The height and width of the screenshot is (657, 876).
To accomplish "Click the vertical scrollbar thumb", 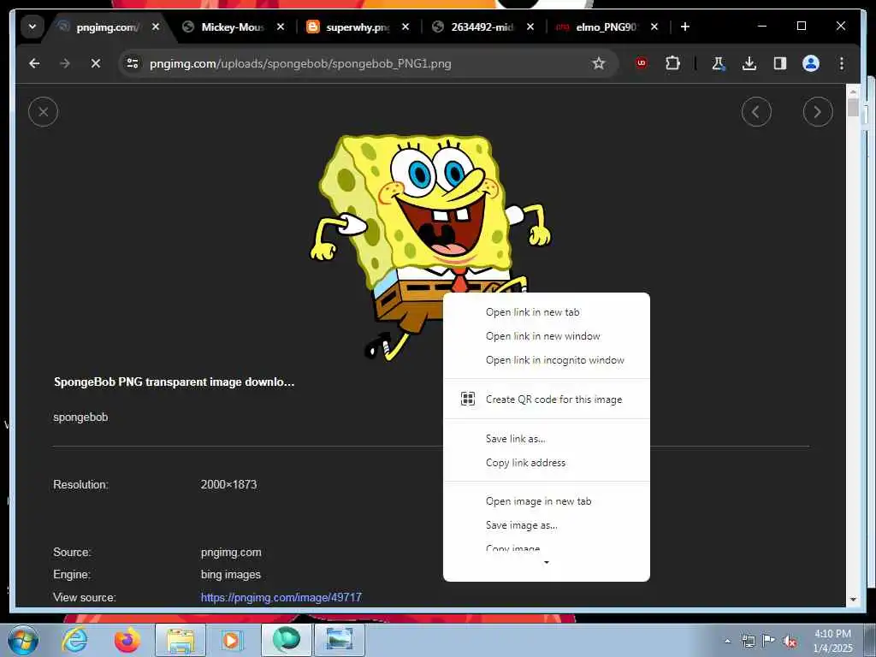I will 853,107.
